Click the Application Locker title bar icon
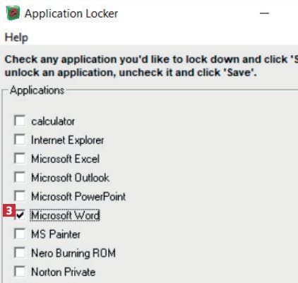This screenshot has width=298, height=283. (13, 13)
